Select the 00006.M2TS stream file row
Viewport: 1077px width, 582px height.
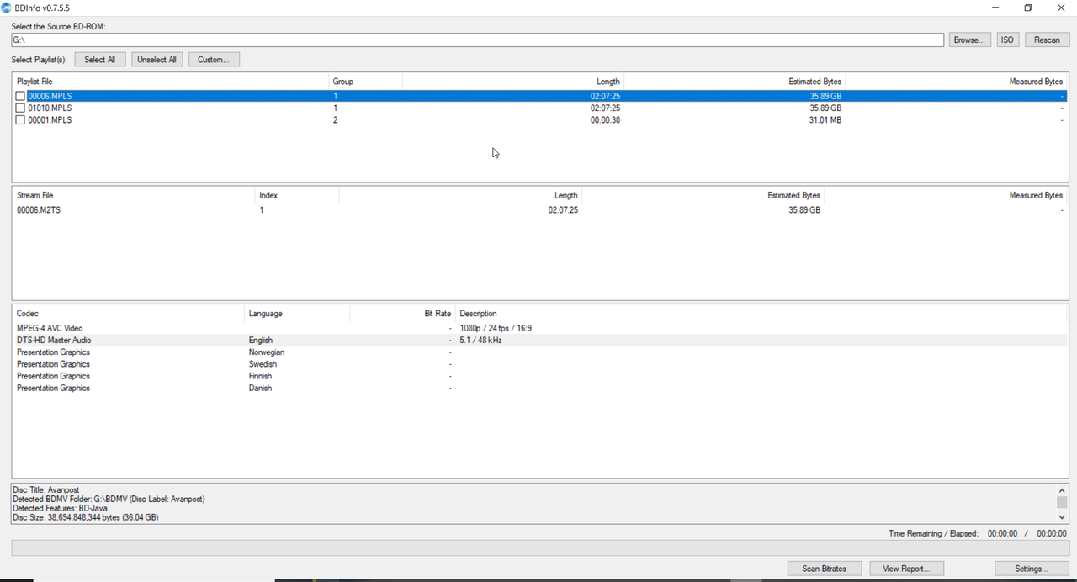(539, 210)
